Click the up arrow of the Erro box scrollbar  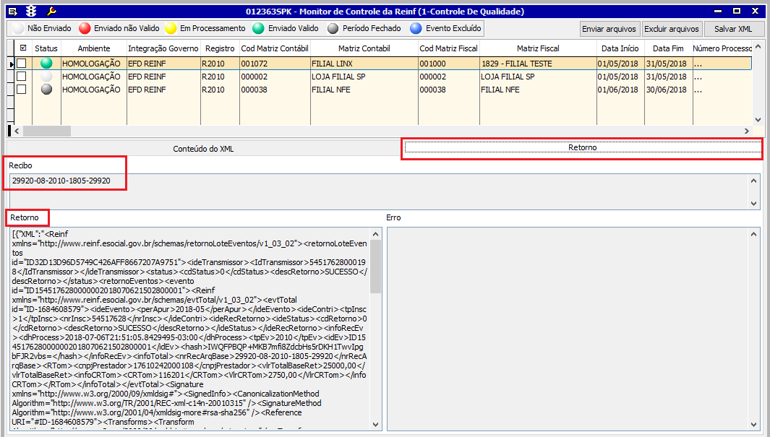(x=754, y=234)
